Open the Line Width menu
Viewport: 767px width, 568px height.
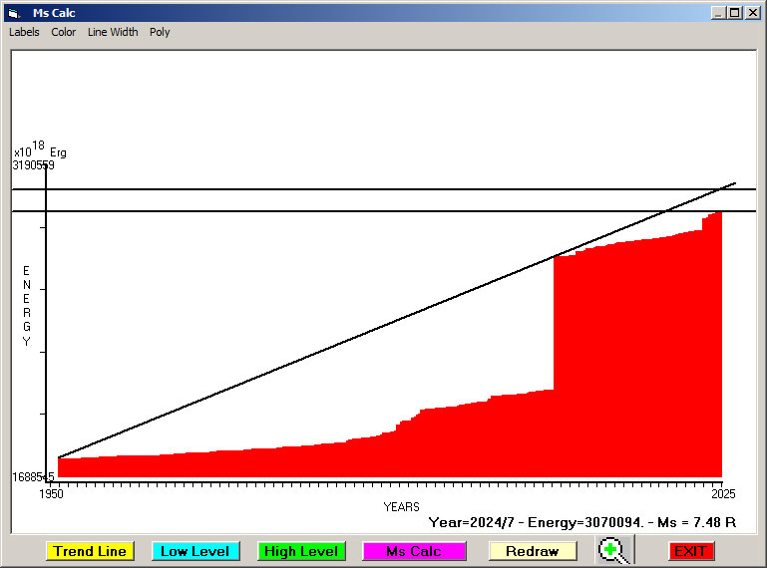(113, 32)
